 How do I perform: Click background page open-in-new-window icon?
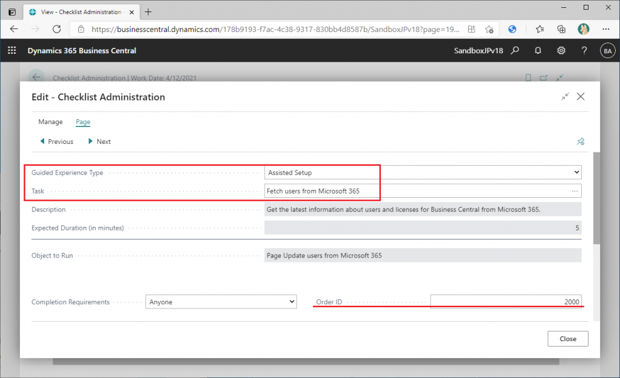click(544, 78)
